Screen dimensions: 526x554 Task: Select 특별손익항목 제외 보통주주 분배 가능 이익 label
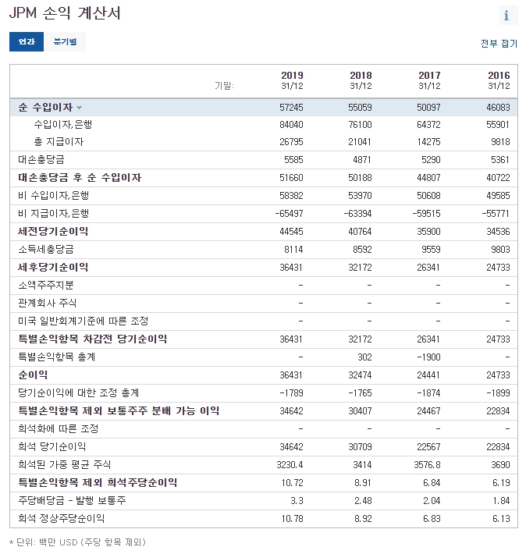119,410
